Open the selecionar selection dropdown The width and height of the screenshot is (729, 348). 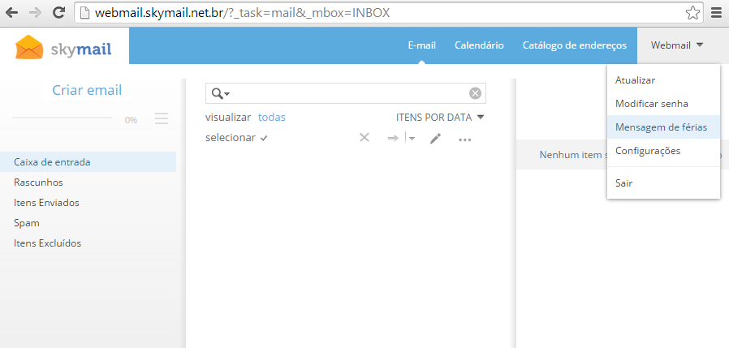click(x=236, y=138)
